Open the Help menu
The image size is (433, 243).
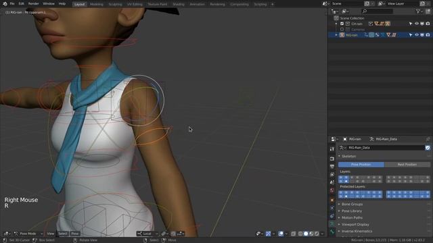coord(62,4)
